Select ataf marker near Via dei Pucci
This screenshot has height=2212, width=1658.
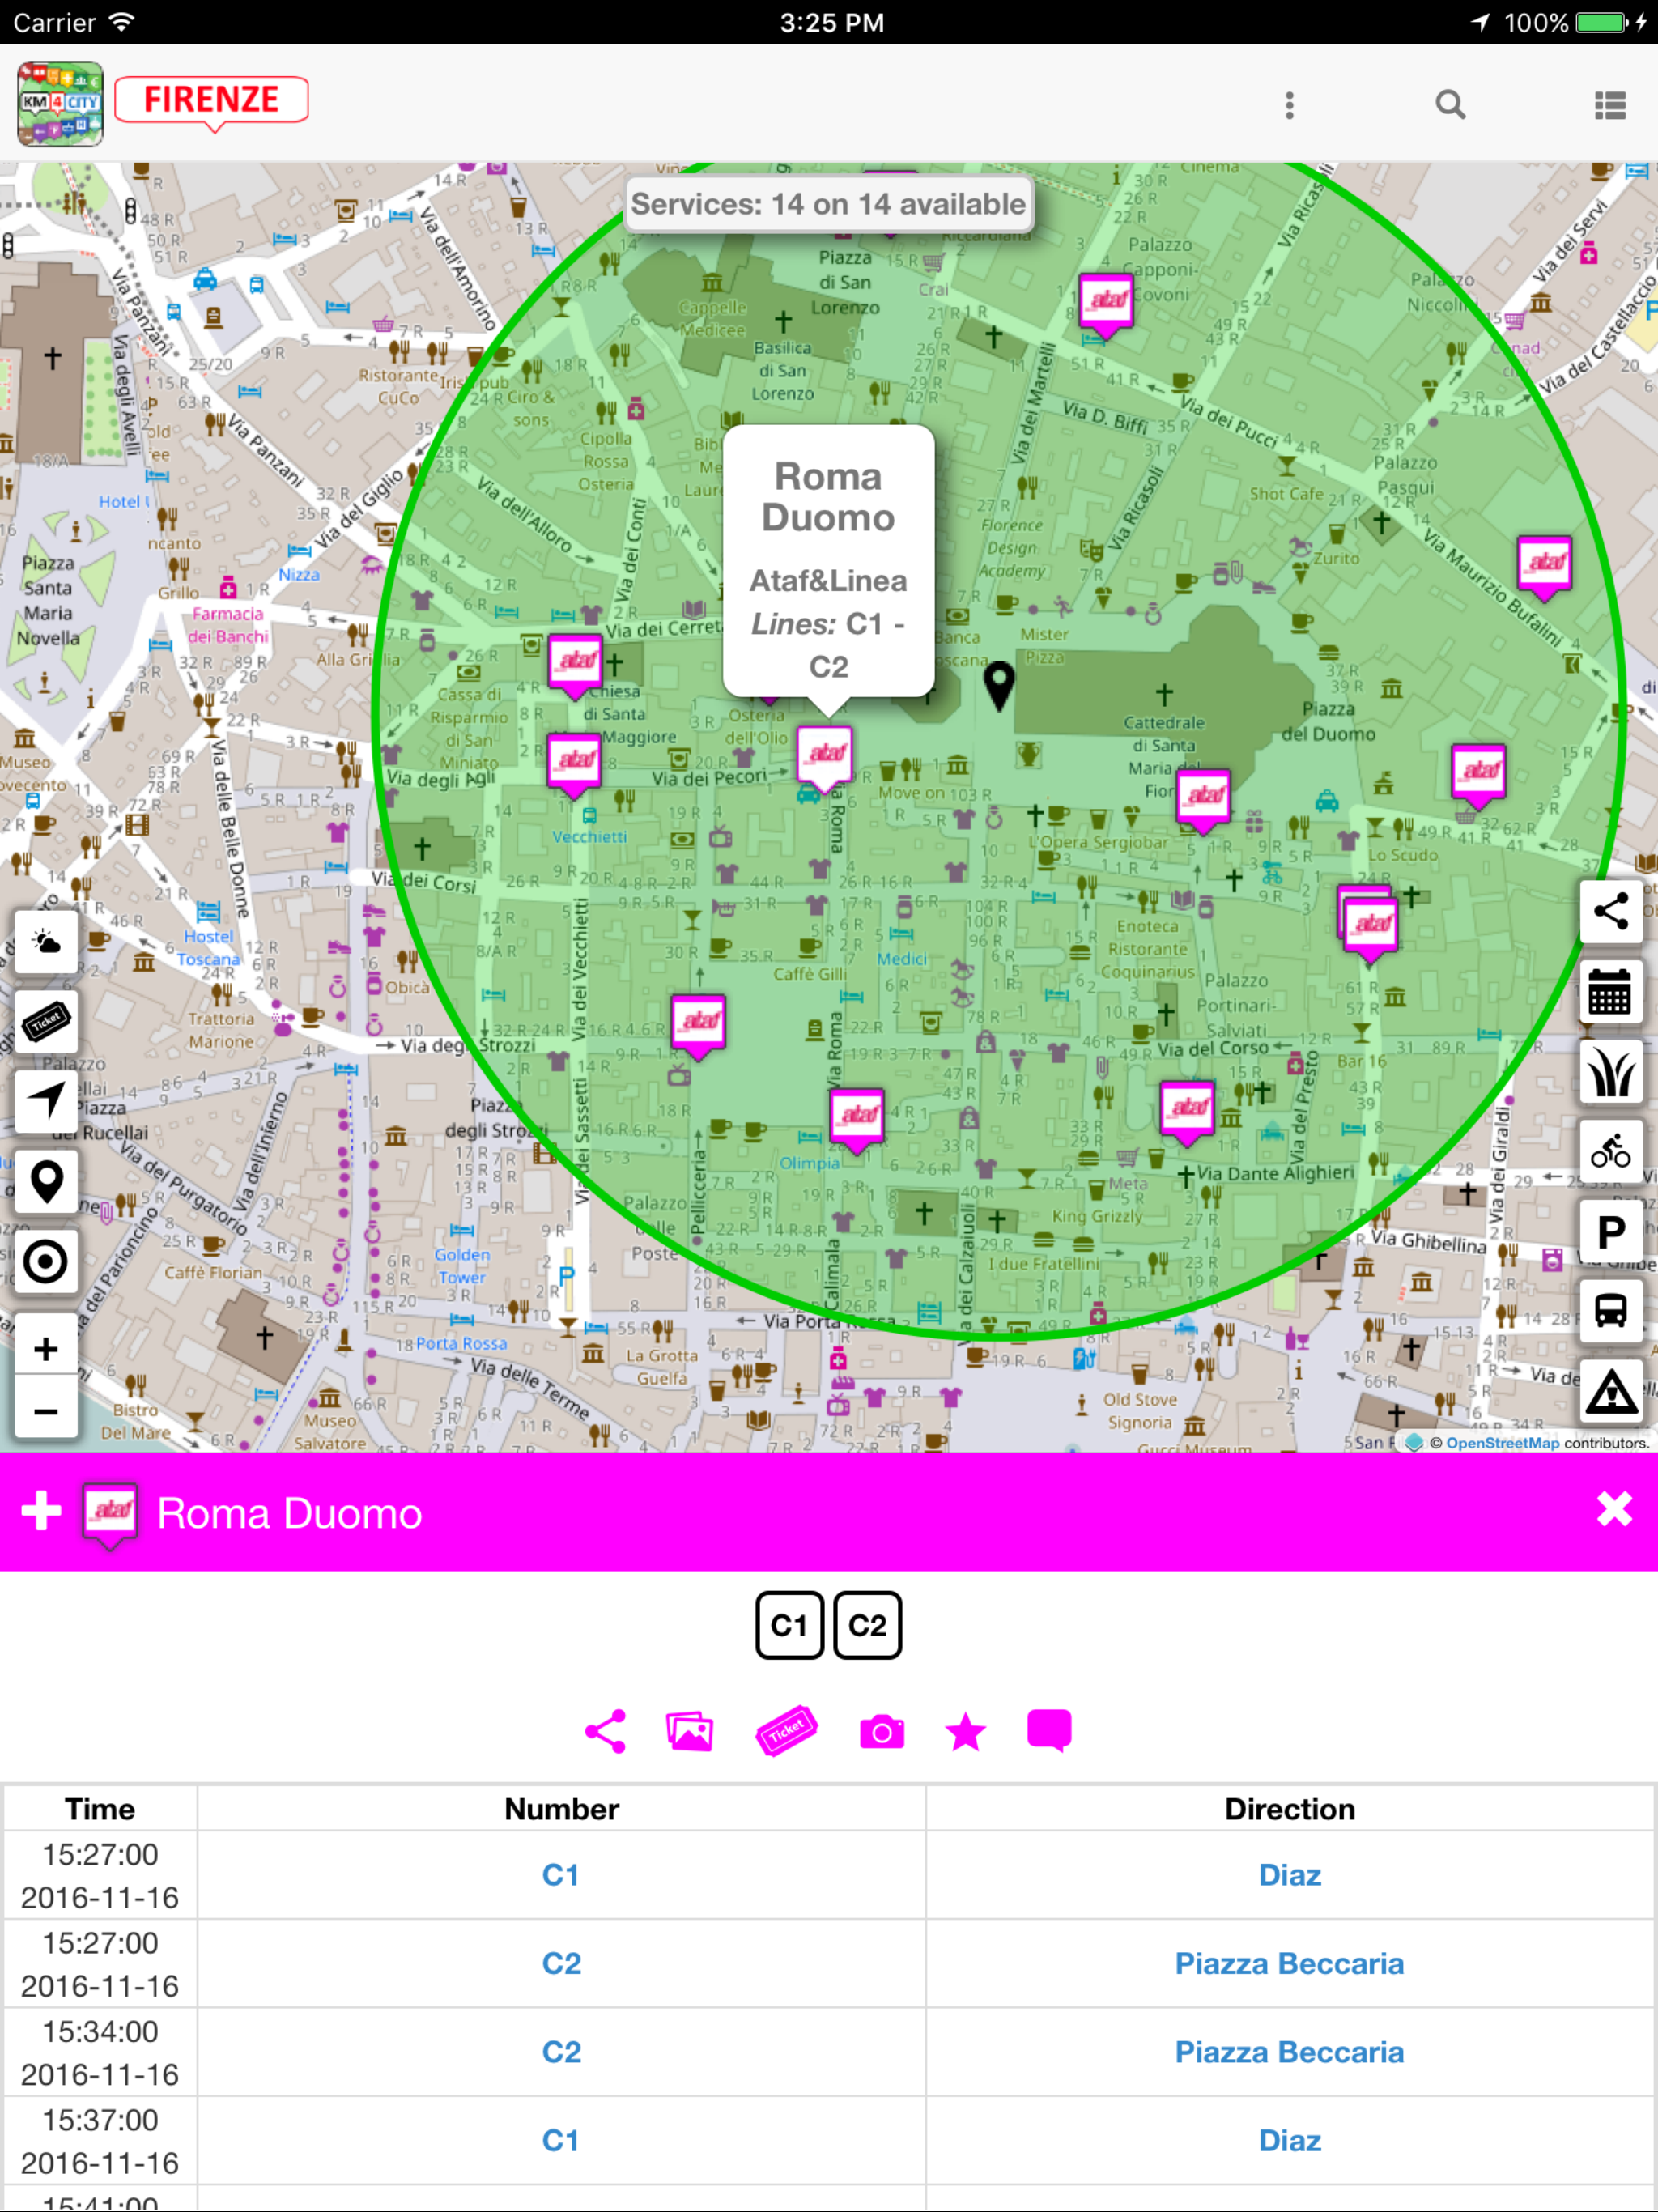(x=1106, y=304)
